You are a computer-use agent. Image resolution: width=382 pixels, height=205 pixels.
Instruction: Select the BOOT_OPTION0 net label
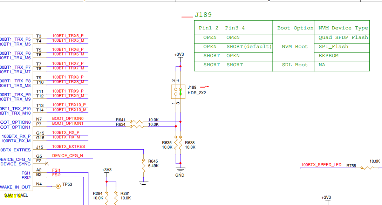click(x=68, y=118)
